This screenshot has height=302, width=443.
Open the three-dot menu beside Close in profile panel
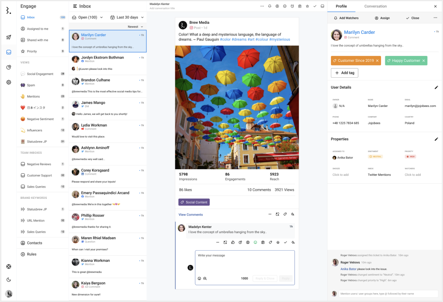click(435, 18)
